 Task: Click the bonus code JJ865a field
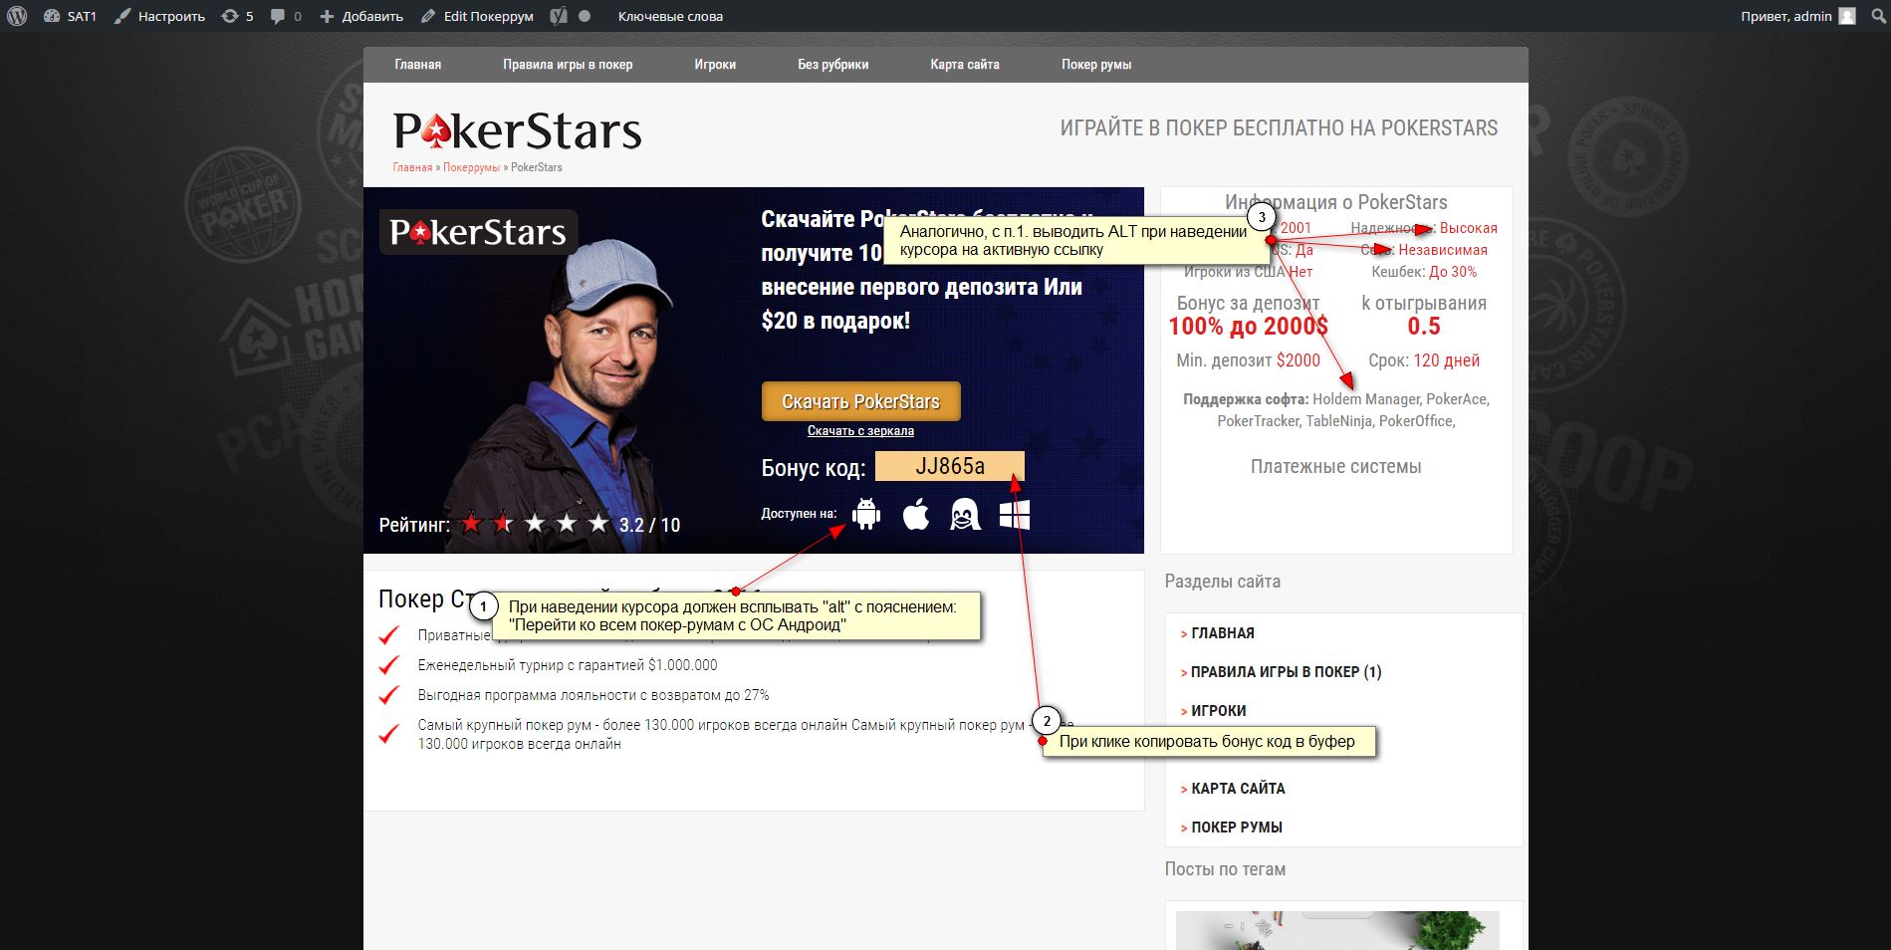(949, 466)
